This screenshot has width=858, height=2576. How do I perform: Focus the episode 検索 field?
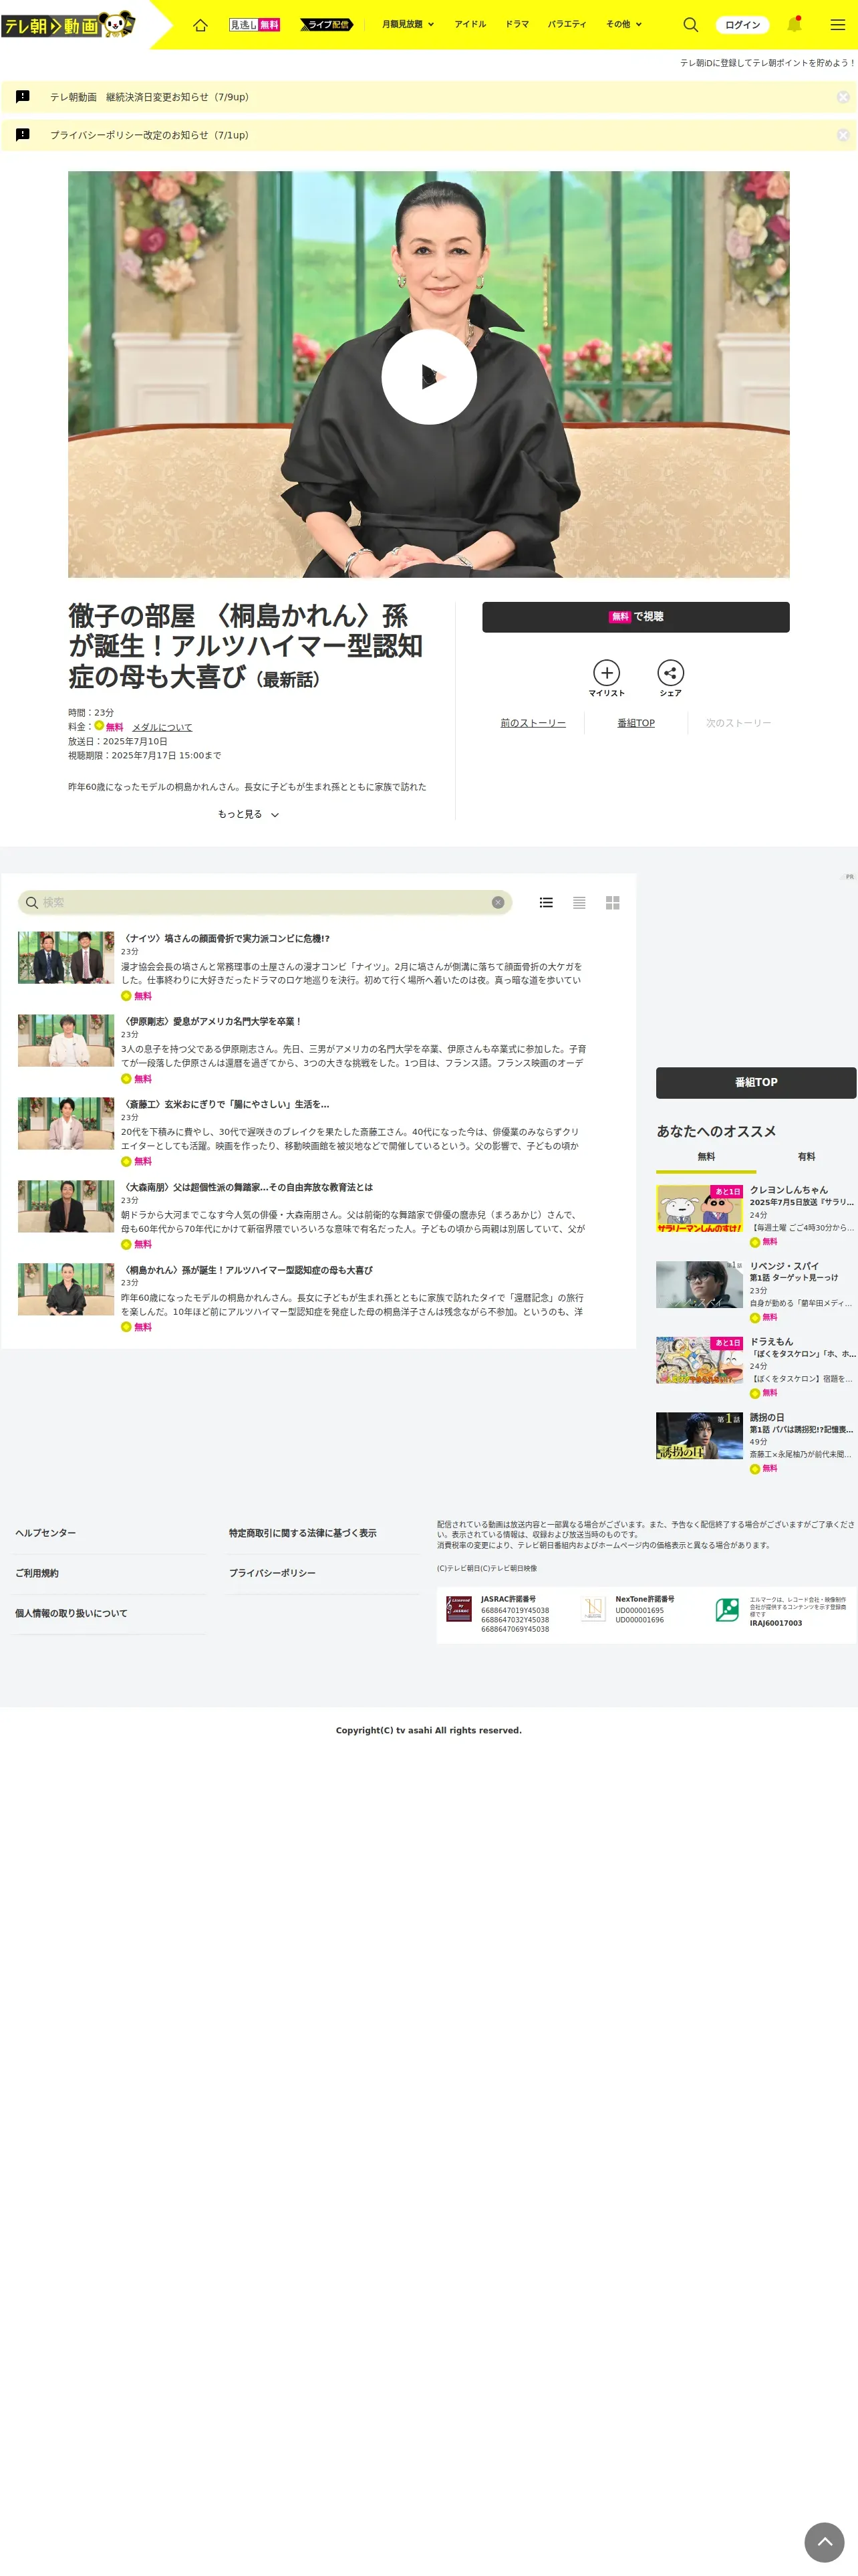pyautogui.click(x=265, y=902)
